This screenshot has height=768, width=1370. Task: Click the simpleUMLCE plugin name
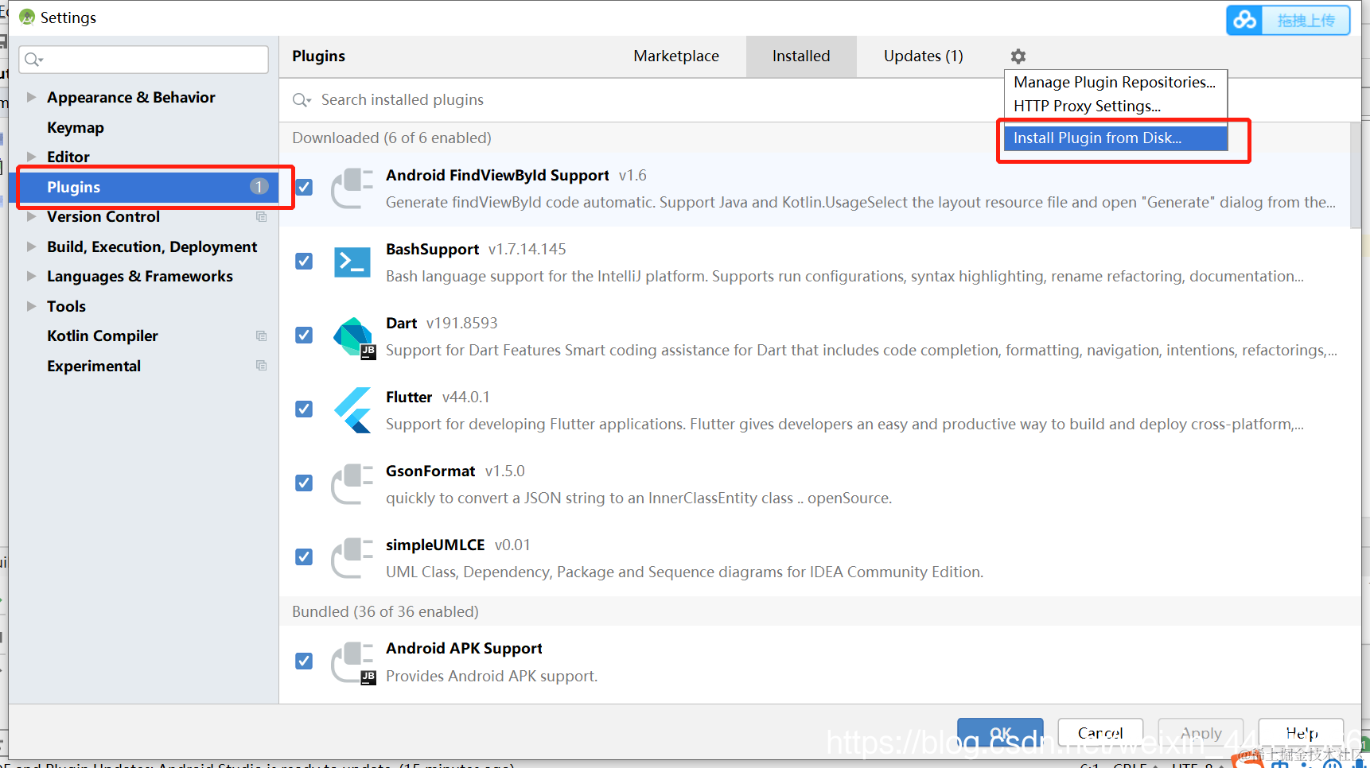coord(435,545)
